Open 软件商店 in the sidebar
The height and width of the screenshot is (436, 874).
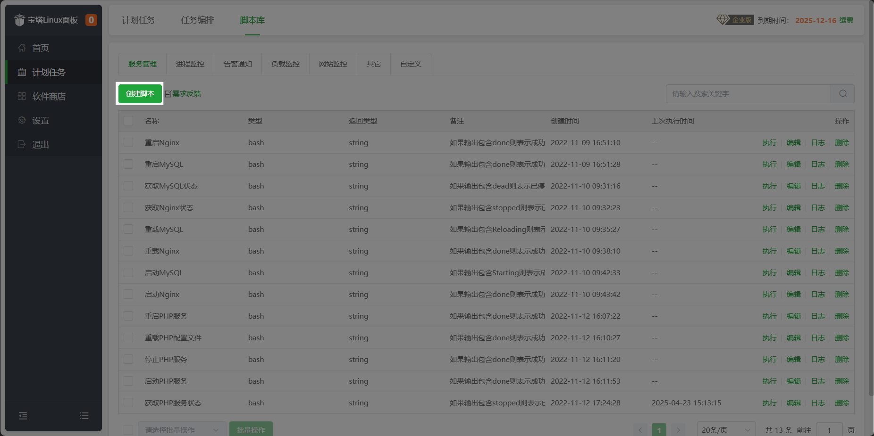tap(53, 96)
